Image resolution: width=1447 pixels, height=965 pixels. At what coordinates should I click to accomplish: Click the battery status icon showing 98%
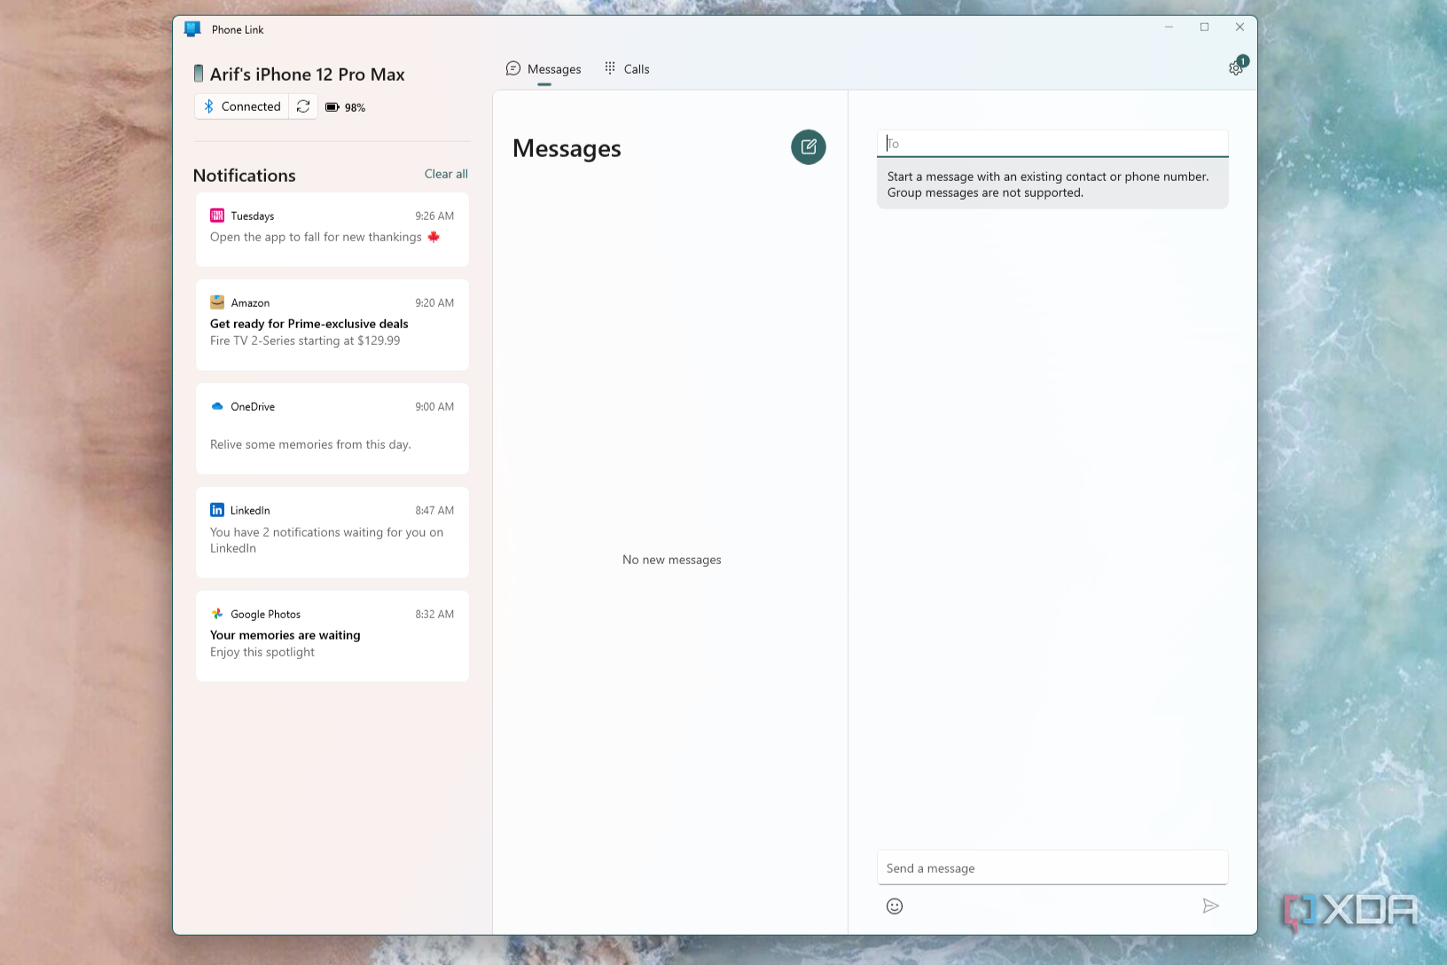click(332, 106)
